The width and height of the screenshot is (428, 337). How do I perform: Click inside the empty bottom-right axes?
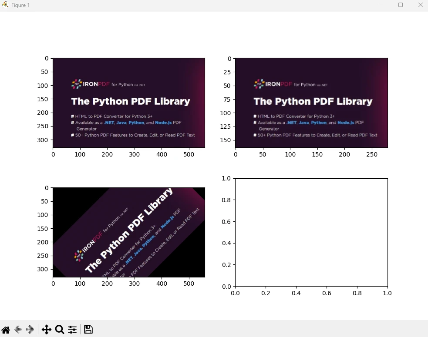coord(311,232)
